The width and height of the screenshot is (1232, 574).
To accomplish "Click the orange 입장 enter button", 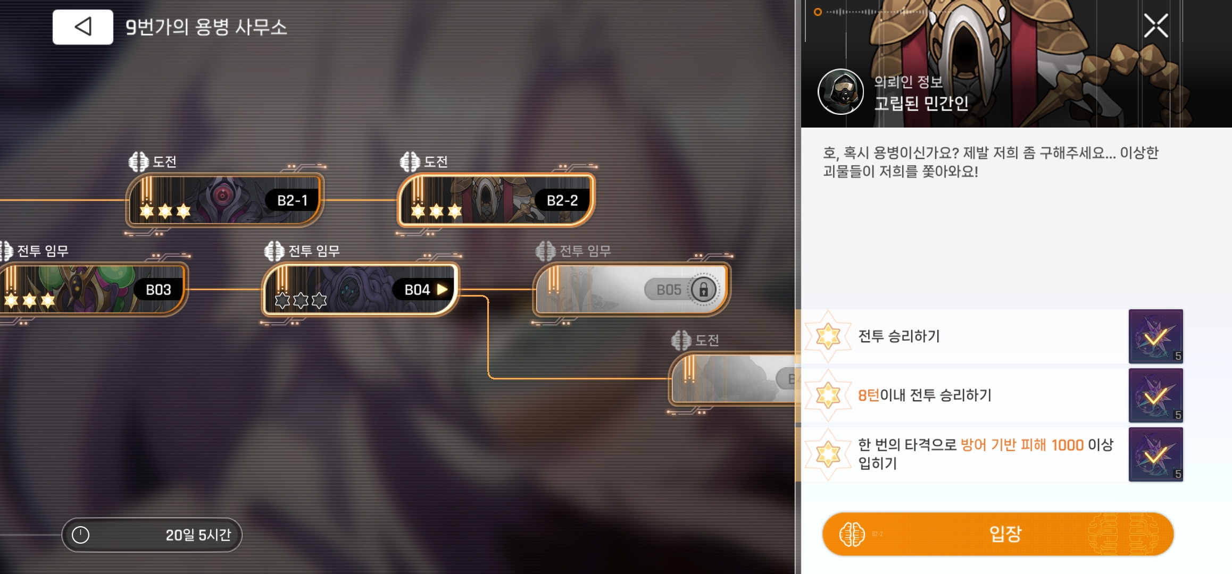I will pos(998,534).
